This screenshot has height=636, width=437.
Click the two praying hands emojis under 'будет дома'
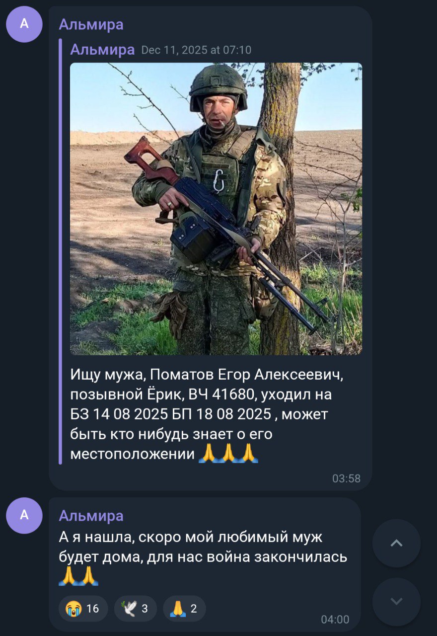[78, 576]
